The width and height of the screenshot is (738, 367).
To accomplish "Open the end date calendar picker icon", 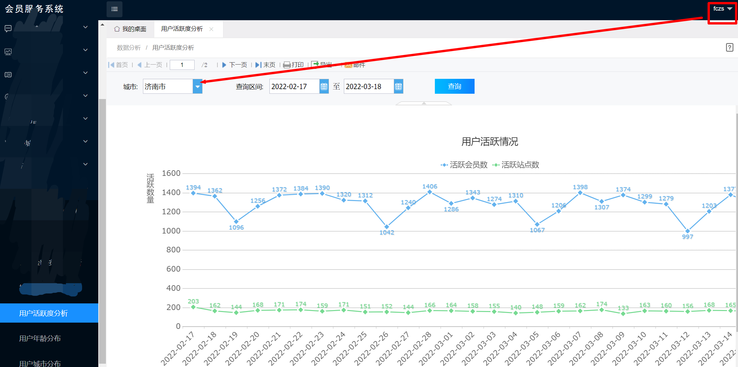I will click(x=398, y=86).
